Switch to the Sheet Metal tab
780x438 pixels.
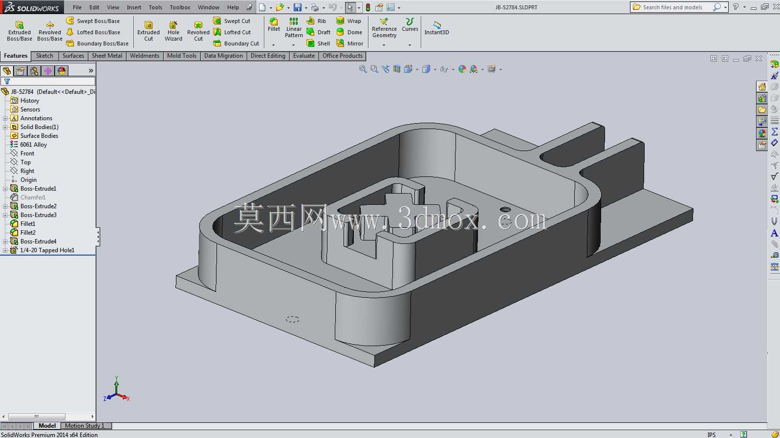[107, 56]
